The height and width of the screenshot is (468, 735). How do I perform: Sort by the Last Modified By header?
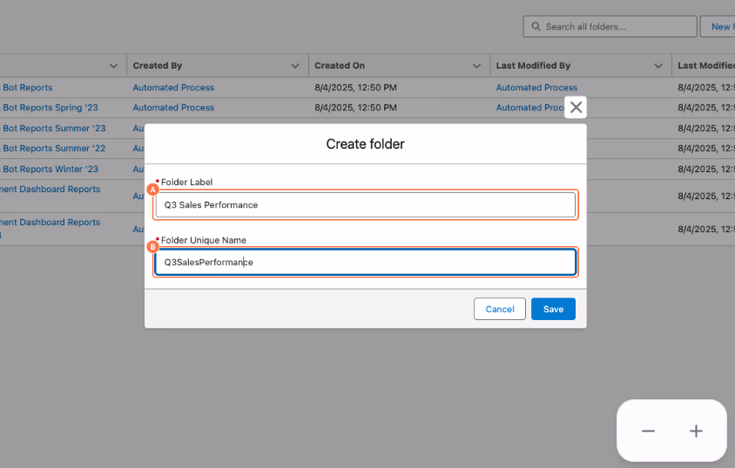pyautogui.click(x=533, y=65)
